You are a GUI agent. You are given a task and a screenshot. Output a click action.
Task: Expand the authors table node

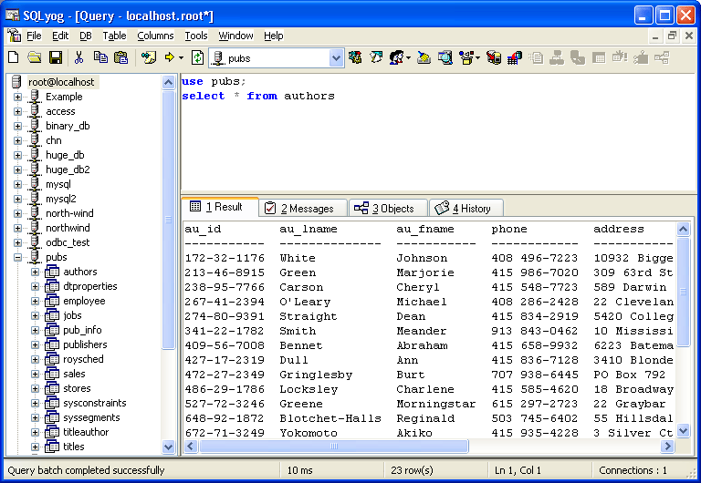pos(35,272)
